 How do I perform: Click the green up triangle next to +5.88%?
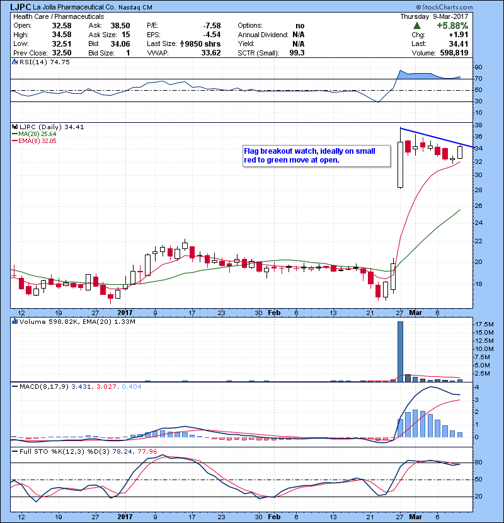tap(416, 26)
